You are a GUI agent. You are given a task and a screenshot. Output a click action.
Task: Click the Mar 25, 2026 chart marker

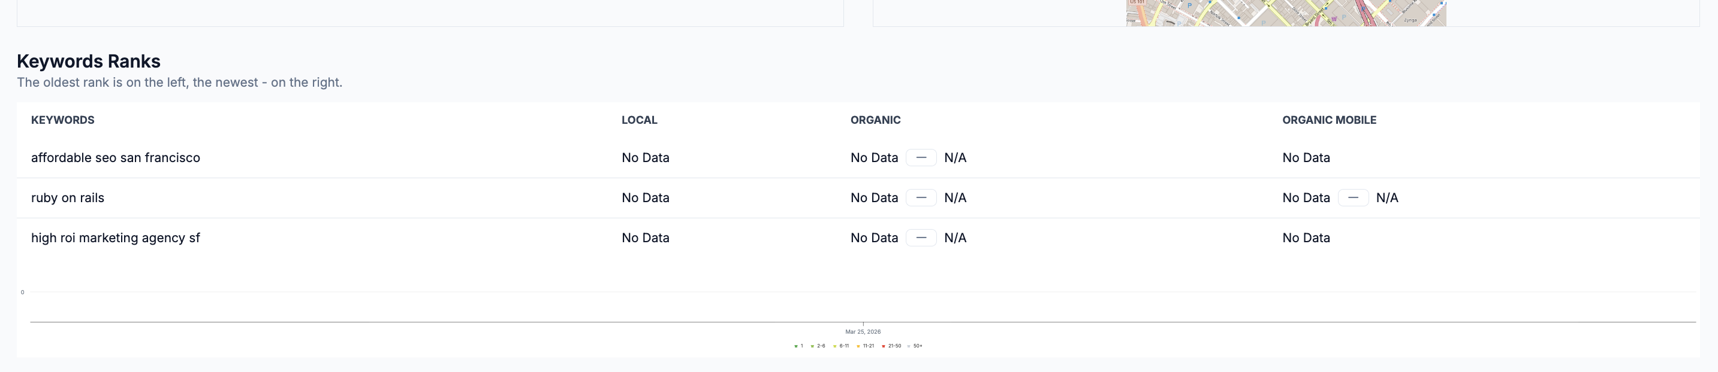[x=863, y=324]
